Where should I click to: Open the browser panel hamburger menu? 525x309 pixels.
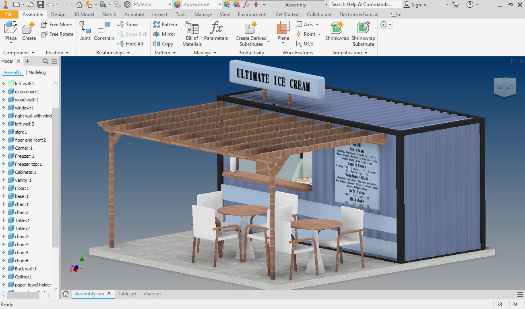coord(54,61)
